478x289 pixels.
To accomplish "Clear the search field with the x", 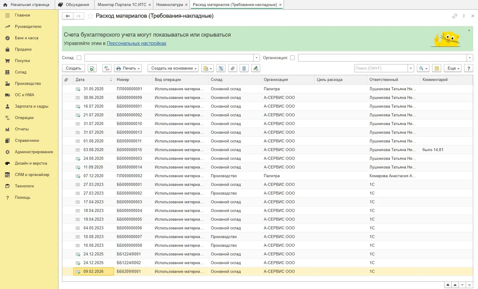I will [411, 68].
